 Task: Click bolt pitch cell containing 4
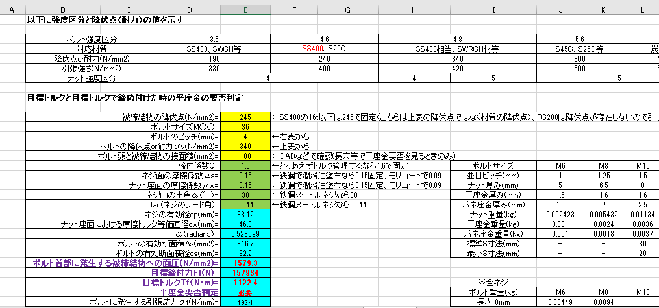coord(245,137)
